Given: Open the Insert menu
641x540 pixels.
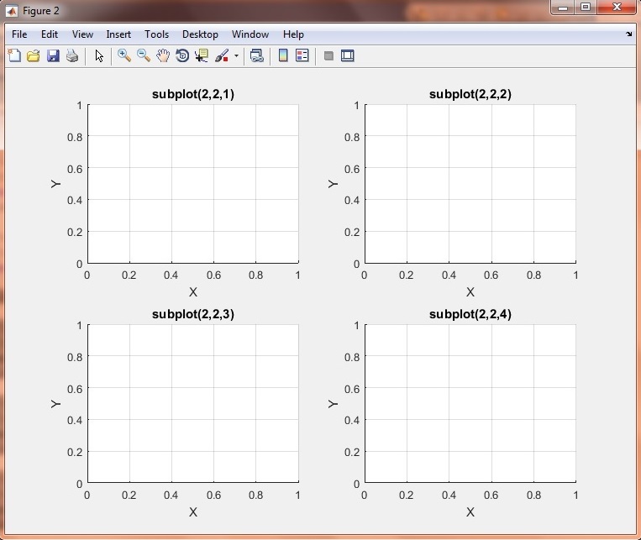Looking at the screenshot, I should pyautogui.click(x=118, y=34).
